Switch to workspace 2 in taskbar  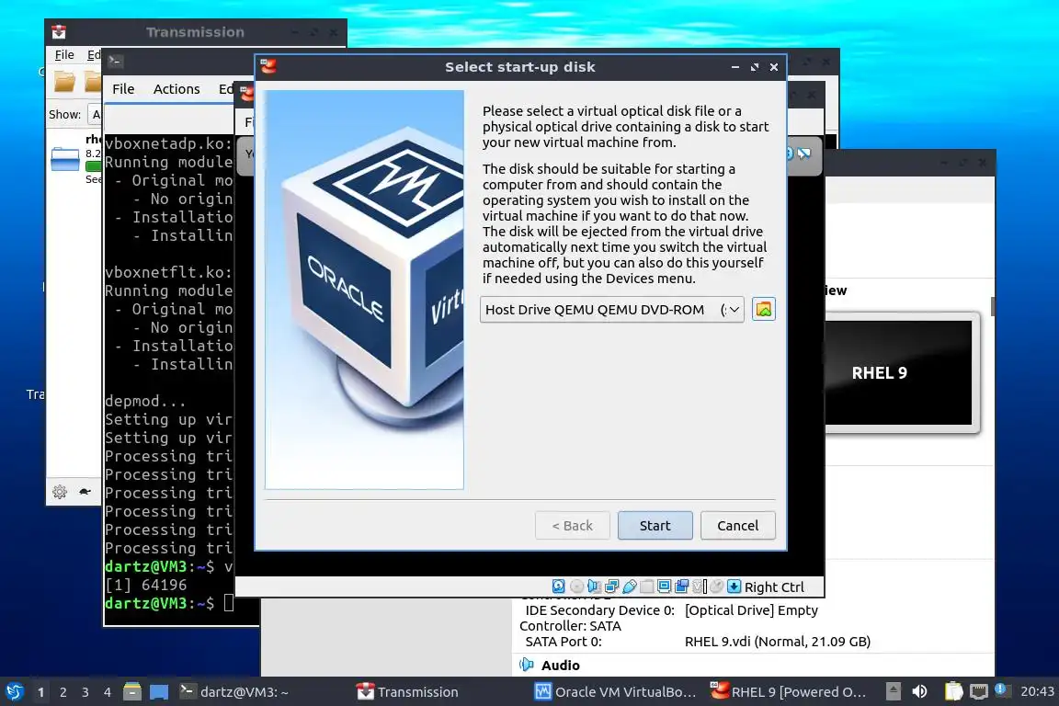pyautogui.click(x=63, y=692)
